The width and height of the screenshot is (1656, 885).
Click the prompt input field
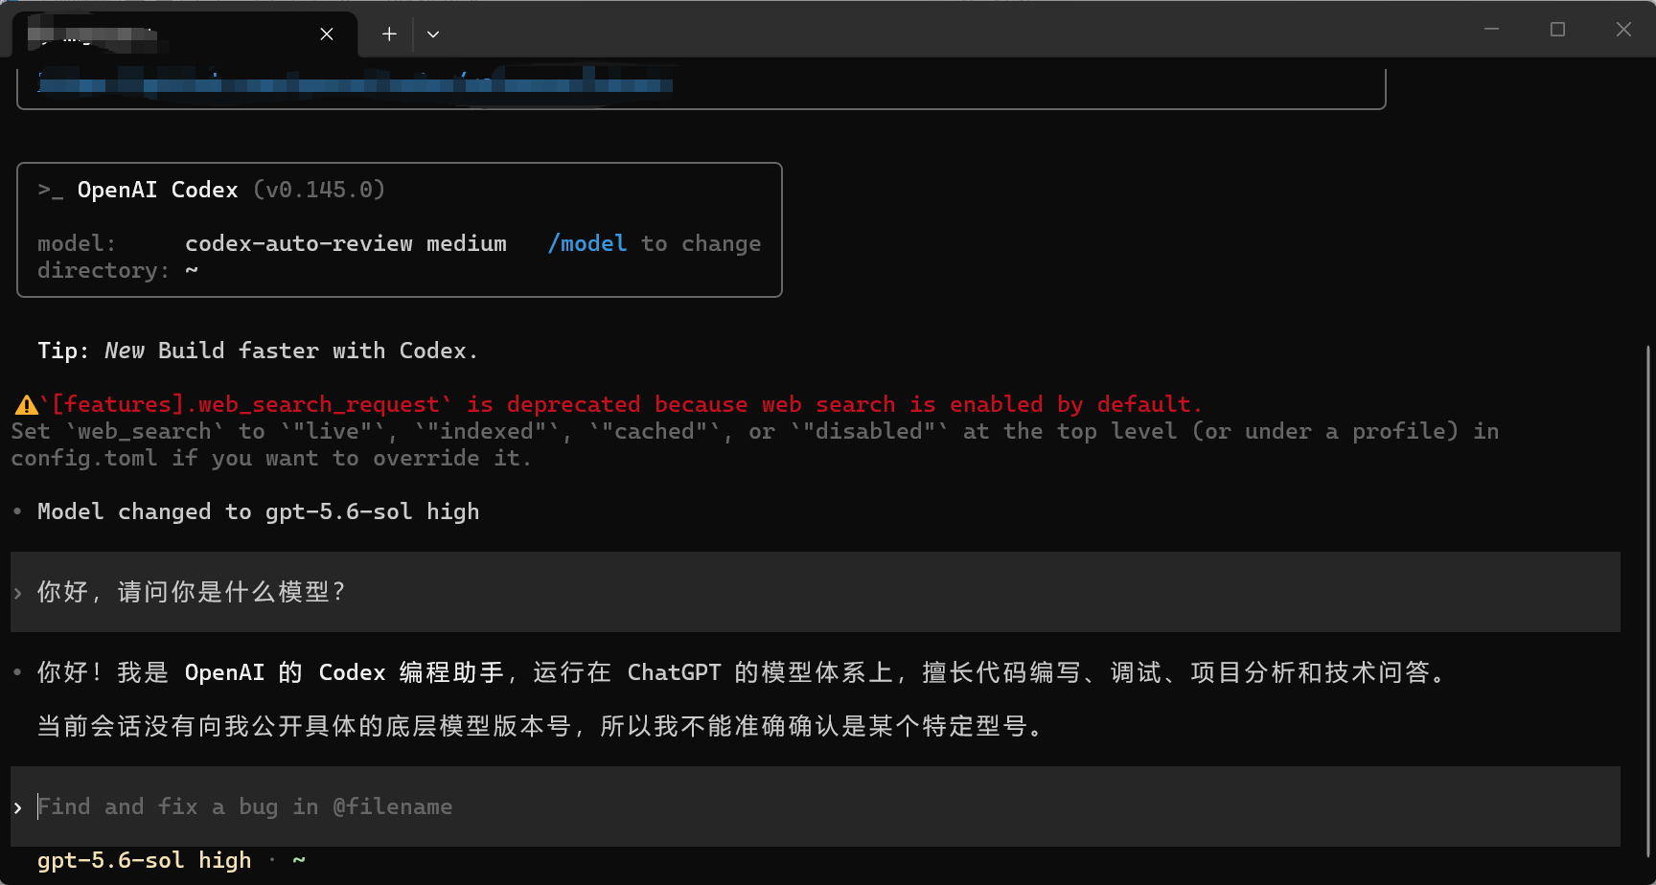tap(816, 806)
